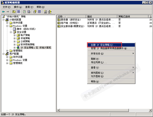Viewport: 153px width, 117px height.
Task: Select the 公钥策略 tree item
Action: coord(25,41)
